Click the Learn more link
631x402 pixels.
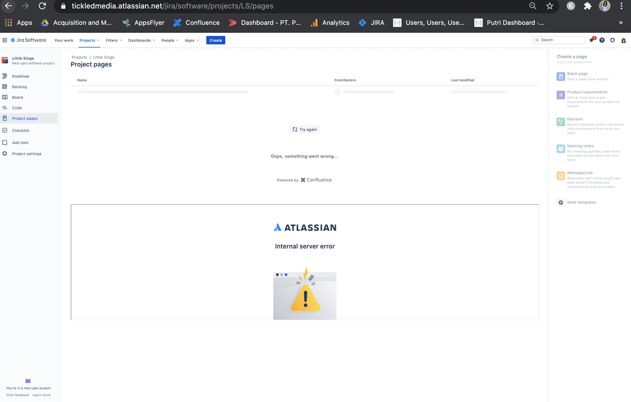42,395
